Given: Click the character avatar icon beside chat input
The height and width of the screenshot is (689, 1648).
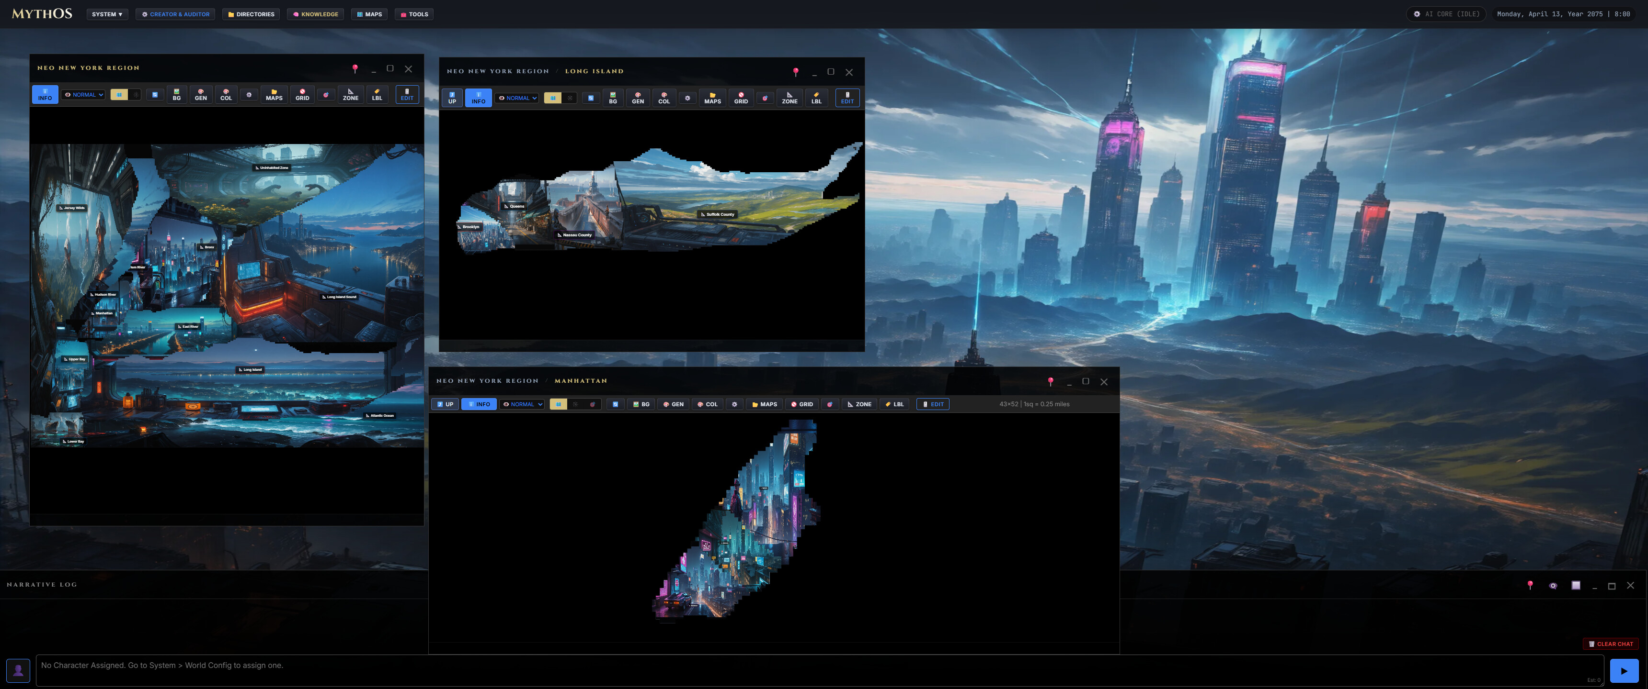Looking at the screenshot, I should 18,670.
